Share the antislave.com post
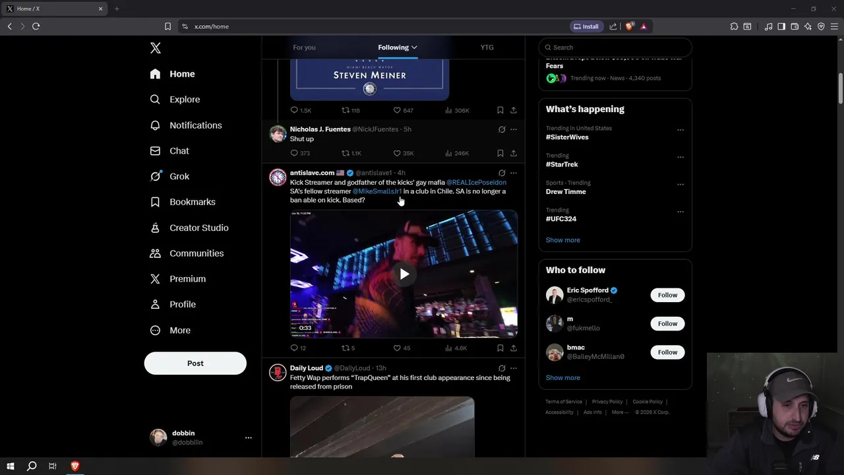 pyautogui.click(x=514, y=348)
